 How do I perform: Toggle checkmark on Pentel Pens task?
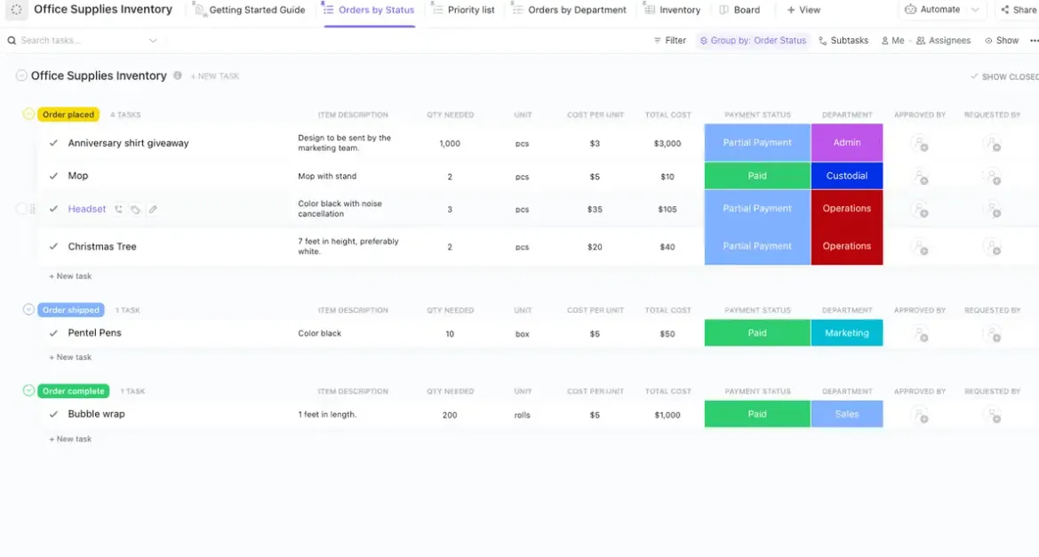[53, 333]
